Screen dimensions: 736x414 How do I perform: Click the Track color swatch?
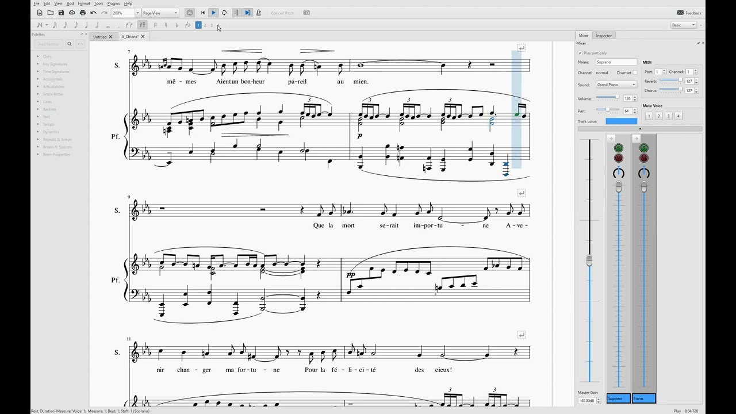click(x=621, y=121)
